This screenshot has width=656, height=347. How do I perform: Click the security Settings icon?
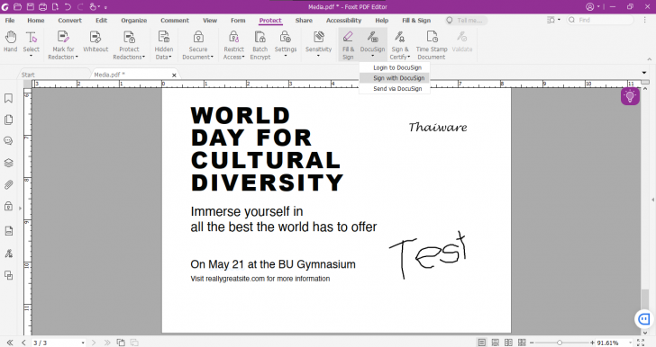click(x=286, y=38)
